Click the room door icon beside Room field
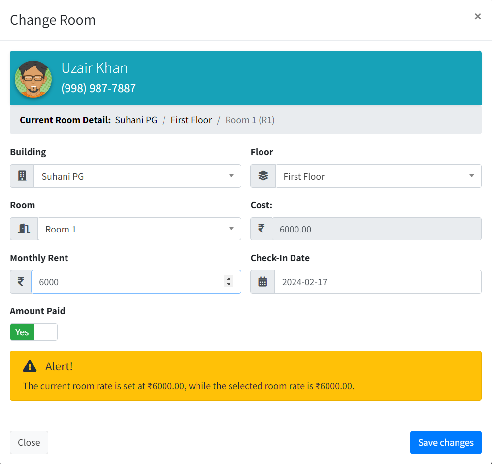 point(24,229)
